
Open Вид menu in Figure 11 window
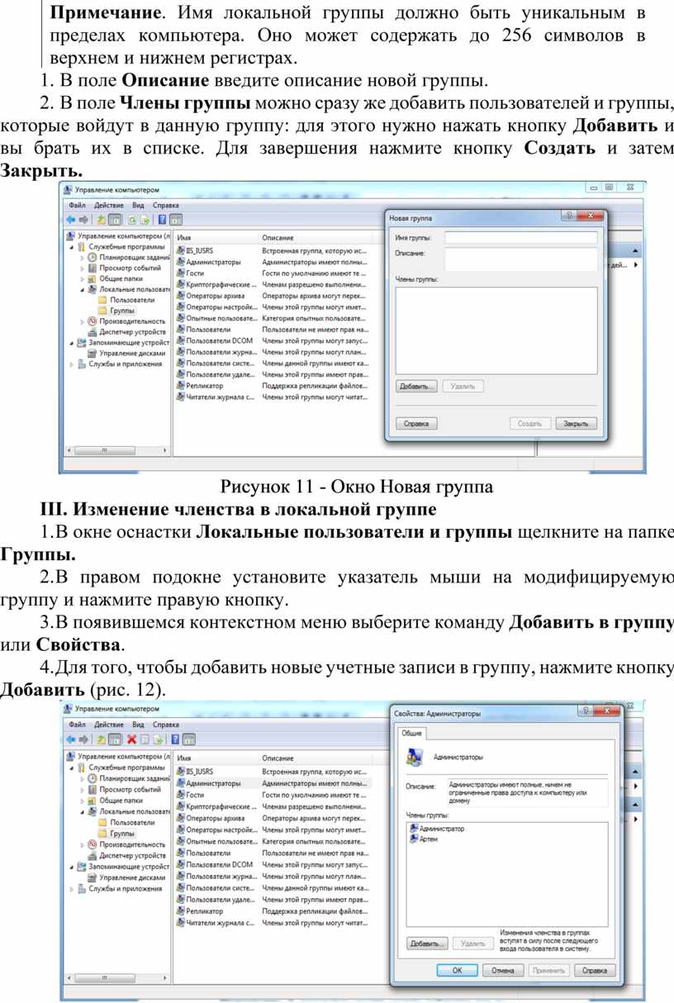(139, 205)
